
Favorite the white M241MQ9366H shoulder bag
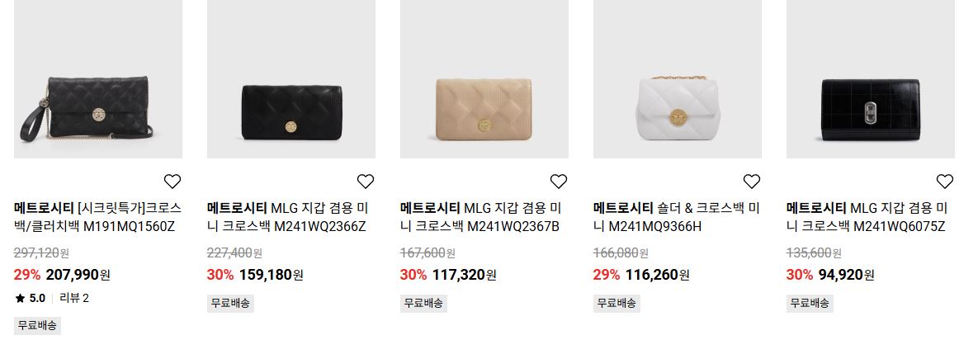752,181
